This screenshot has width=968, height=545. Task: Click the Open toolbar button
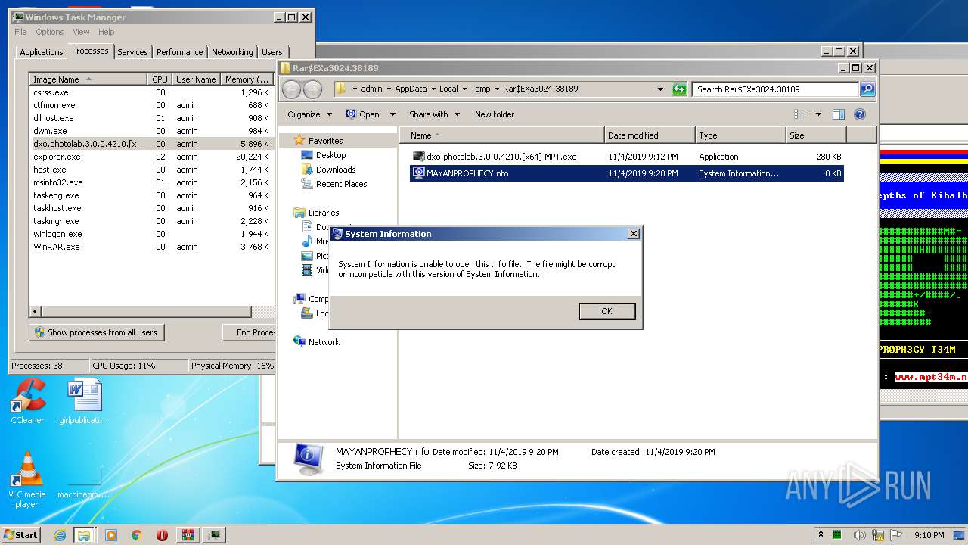(x=362, y=114)
